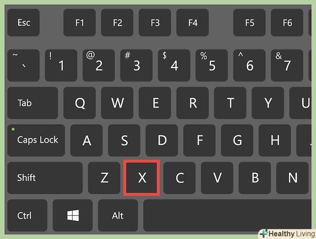The width and height of the screenshot is (316, 239).
Task: Click the spacebar
Action: tap(227, 216)
